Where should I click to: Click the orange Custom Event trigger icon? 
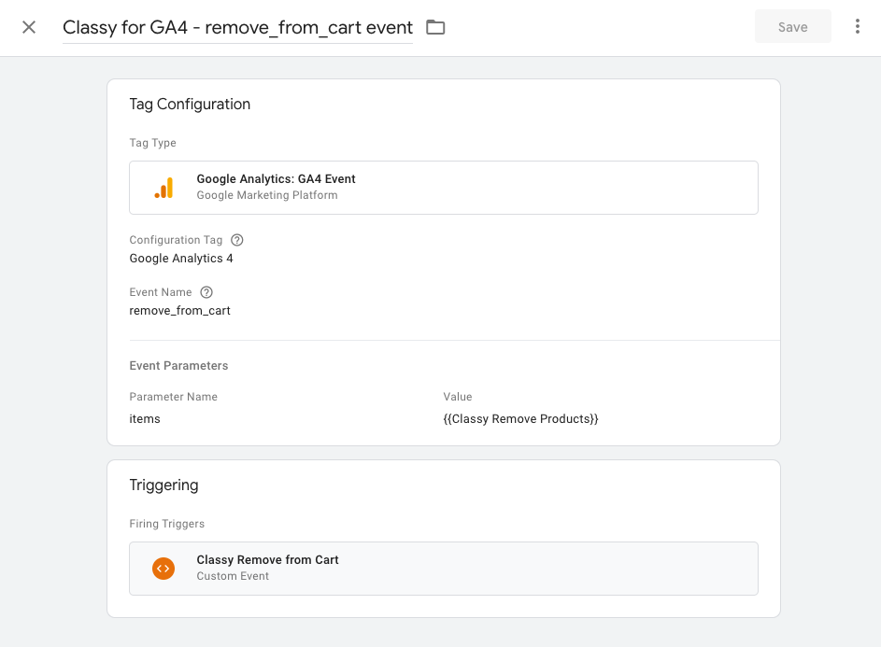(163, 569)
